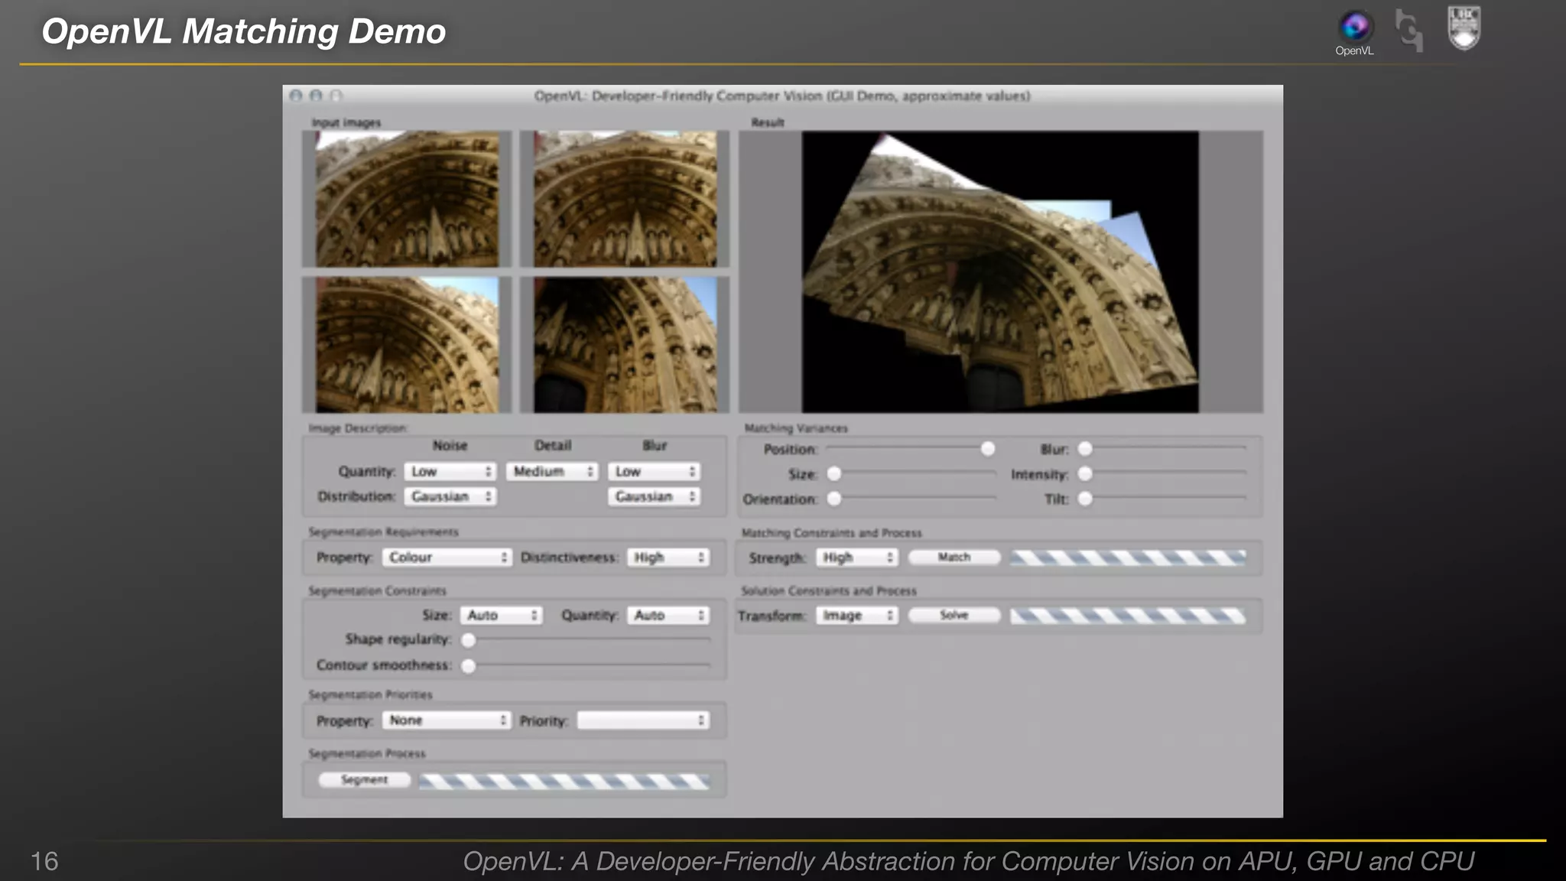Open the Blur Quantity dropdown set to Low
1566x881 pixels.
[x=654, y=472]
